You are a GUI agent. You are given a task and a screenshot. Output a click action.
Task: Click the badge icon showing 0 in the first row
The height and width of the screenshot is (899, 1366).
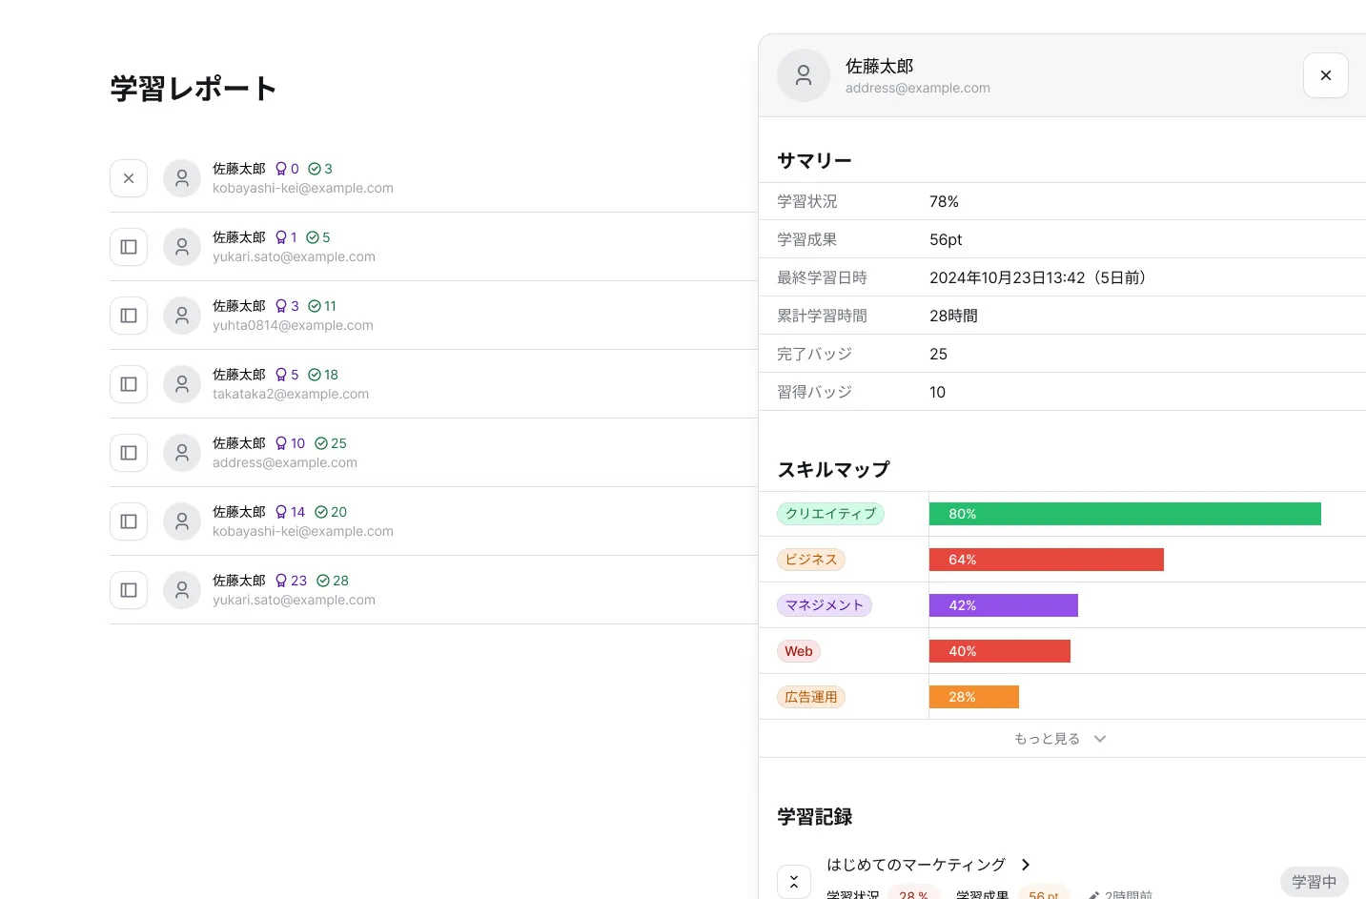pyautogui.click(x=281, y=169)
